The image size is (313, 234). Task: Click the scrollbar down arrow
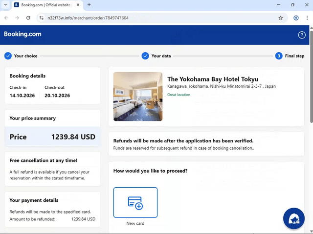[312, 231]
